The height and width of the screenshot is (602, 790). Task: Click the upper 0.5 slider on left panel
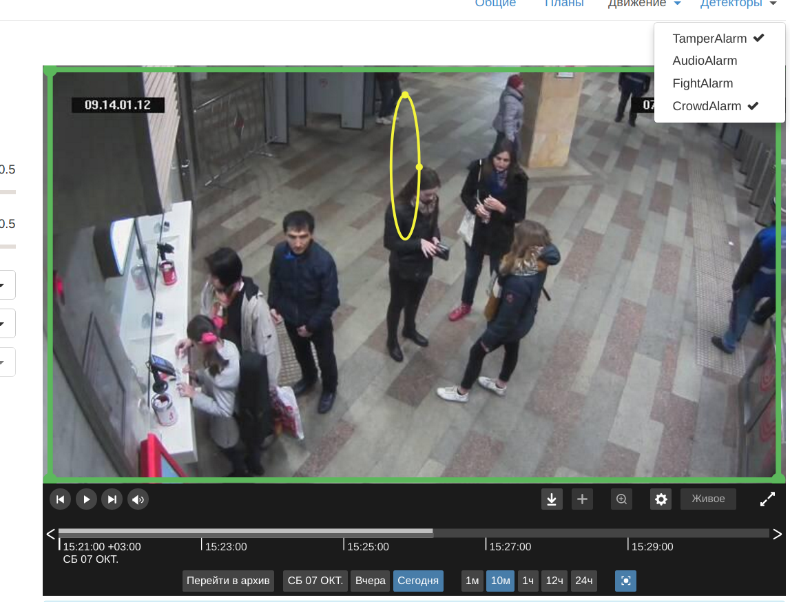[x=8, y=192]
